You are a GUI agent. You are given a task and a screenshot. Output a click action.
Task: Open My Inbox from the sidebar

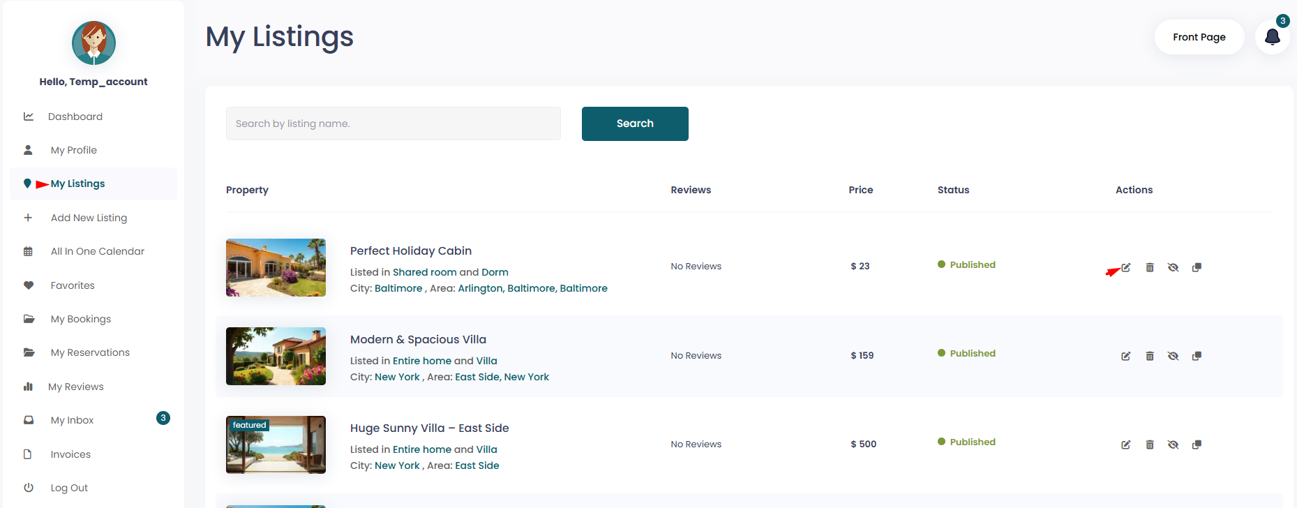coord(72,420)
